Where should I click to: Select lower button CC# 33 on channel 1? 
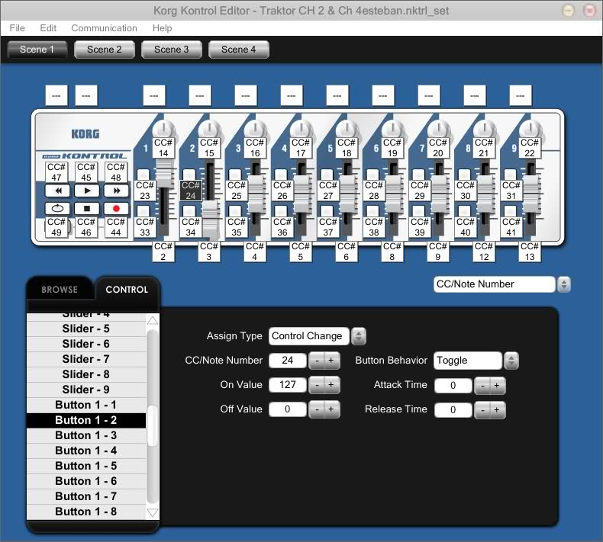point(145,227)
